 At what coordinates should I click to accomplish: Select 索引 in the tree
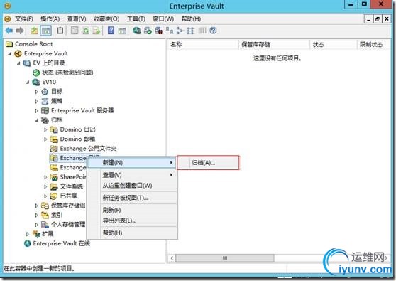point(57,215)
